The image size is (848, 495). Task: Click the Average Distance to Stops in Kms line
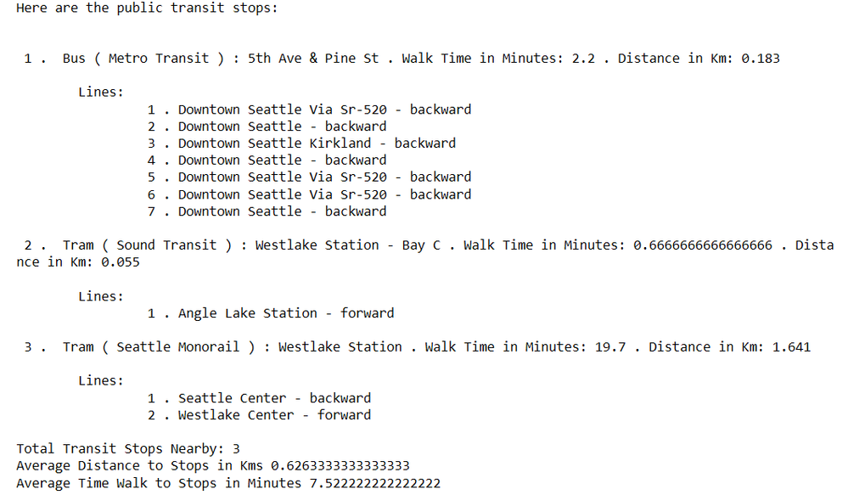coord(213,466)
